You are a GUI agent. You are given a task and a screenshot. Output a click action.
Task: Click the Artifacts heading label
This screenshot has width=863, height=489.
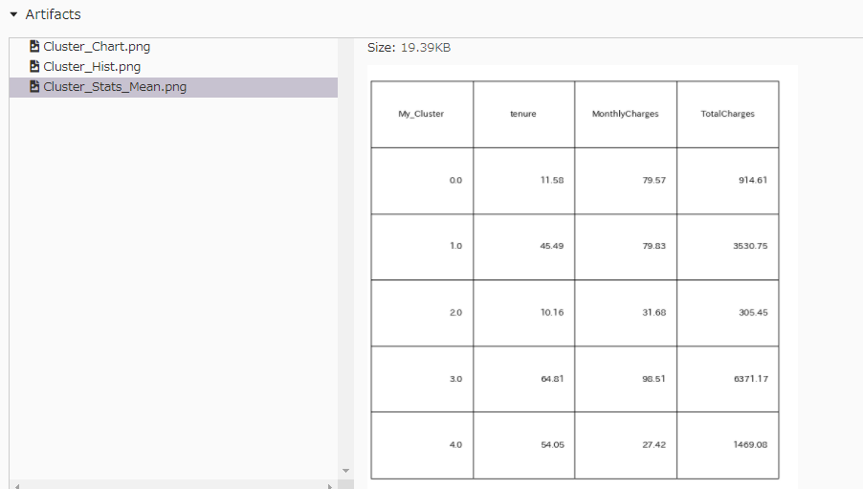coord(53,14)
